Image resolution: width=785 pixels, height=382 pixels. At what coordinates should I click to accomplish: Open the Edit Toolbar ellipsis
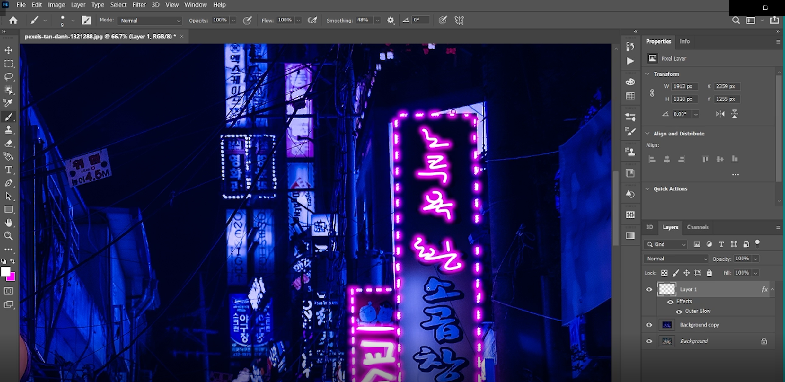tap(9, 249)
